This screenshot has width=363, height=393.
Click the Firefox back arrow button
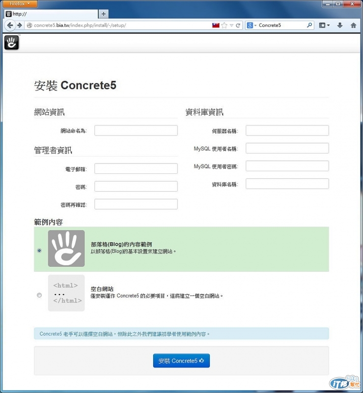[x=10, y=26]
